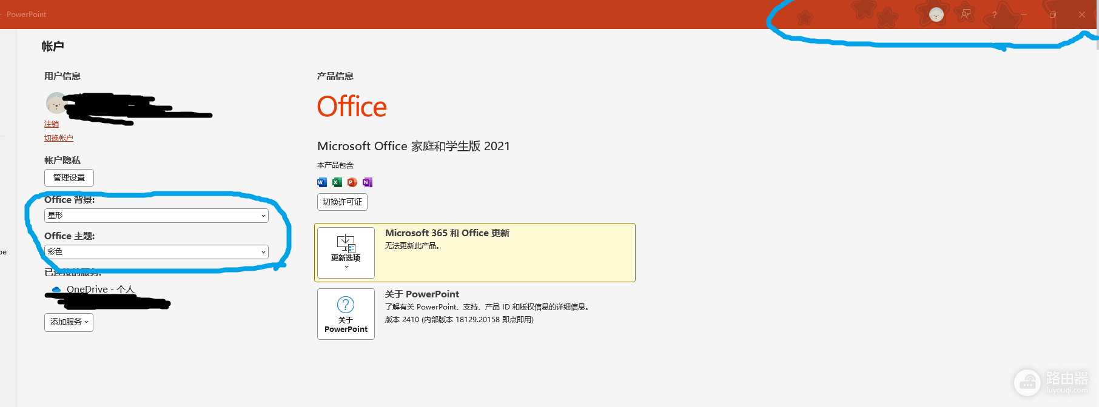The width and height of the screenshot is (1099, 407).
Task: Restore down the PowerPoint window
Action: point(1053,15)
